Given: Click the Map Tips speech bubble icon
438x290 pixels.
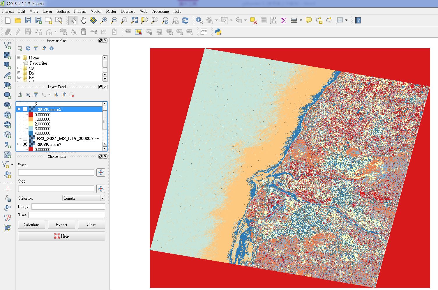Looking at the screenshot, I should pyautogui.click(x=309, y=20).
